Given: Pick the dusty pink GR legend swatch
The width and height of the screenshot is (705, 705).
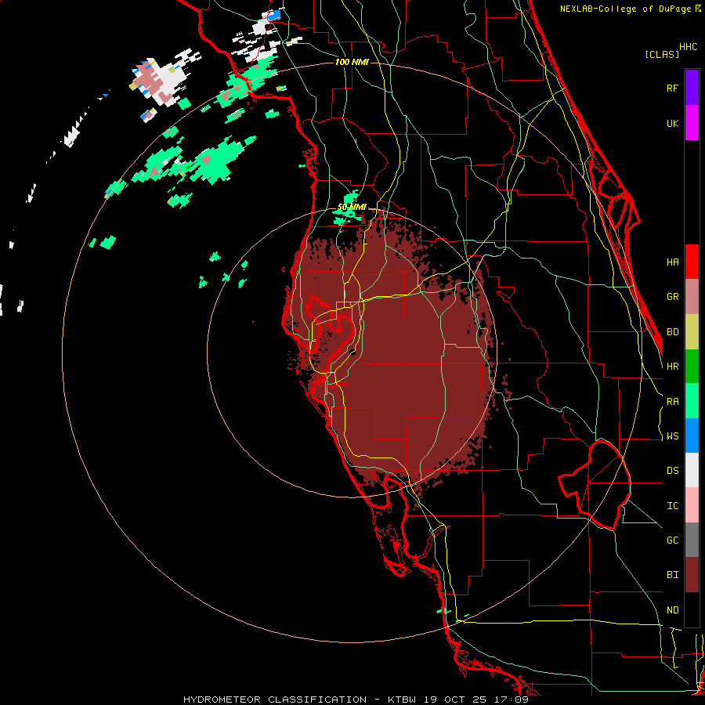Looking at the screenshot, I should click(x=692, y=297).
